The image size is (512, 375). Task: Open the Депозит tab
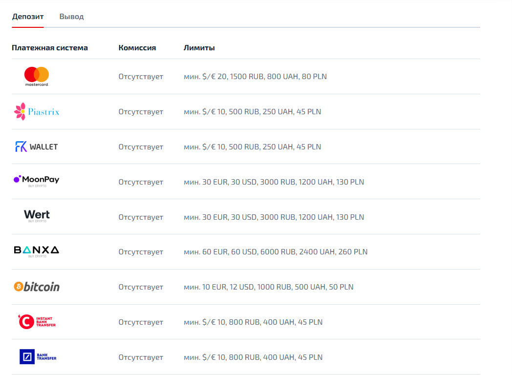click(28, 17)
